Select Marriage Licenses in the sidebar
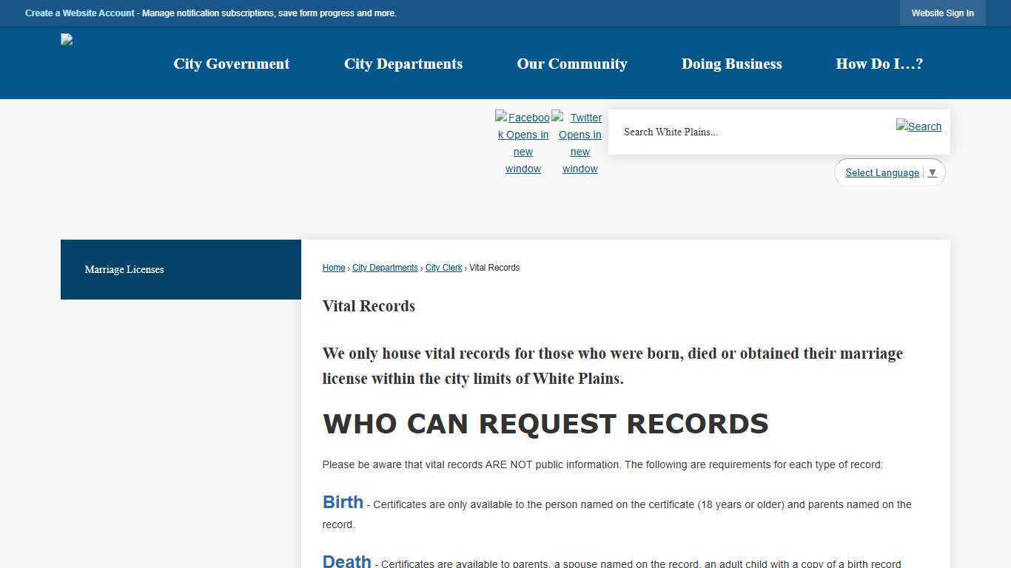 (x=124, y=269)
